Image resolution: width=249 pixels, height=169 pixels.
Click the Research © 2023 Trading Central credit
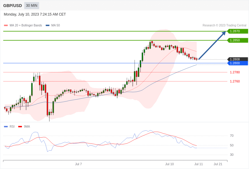click(x=224, y=25)
